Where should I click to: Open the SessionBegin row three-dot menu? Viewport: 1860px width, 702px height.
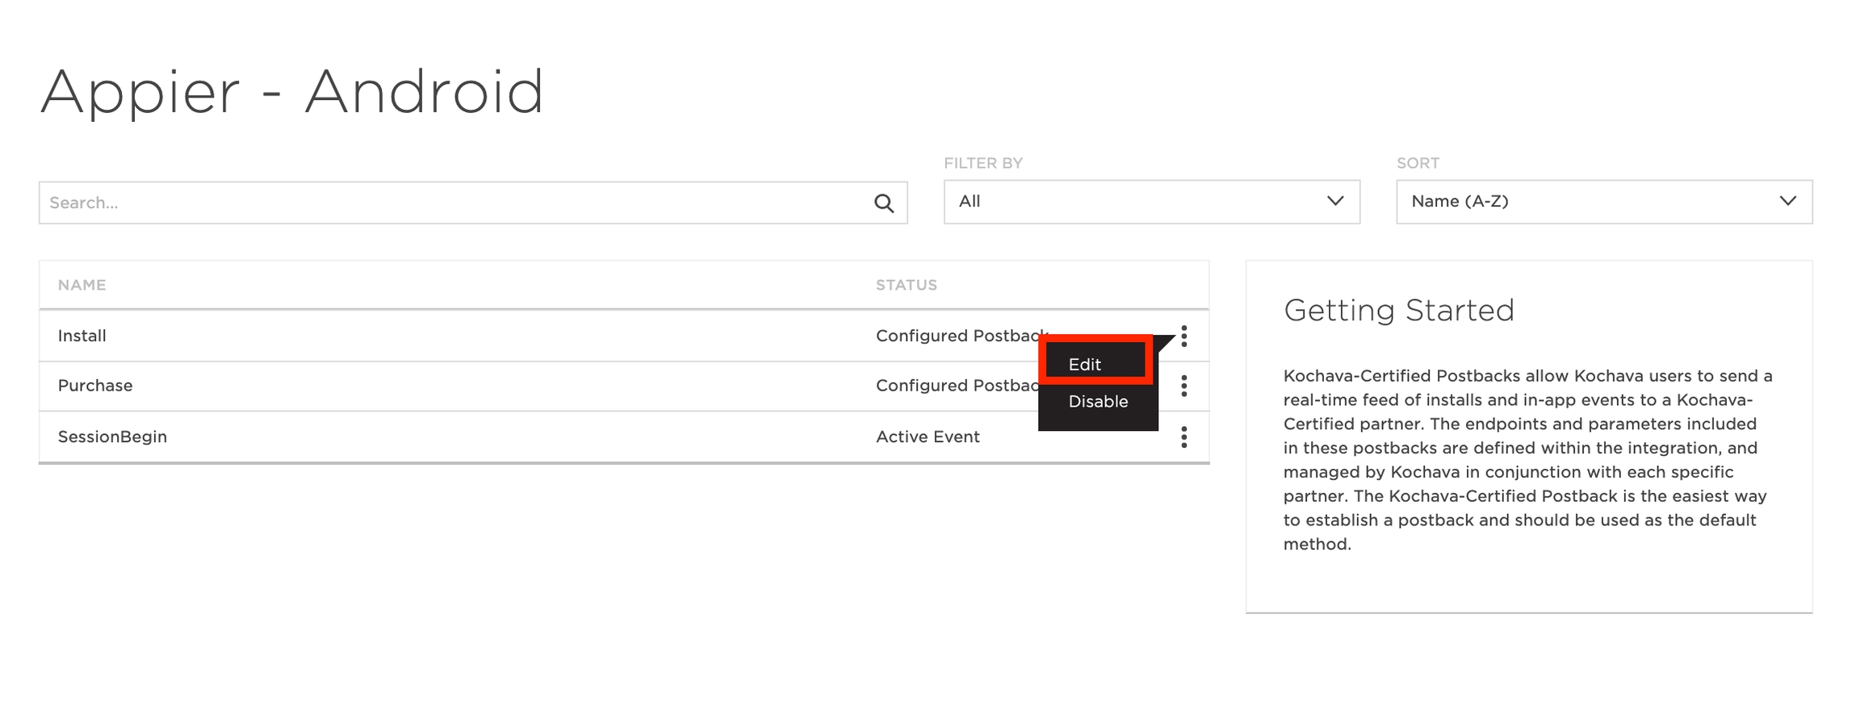[1183, 437]
